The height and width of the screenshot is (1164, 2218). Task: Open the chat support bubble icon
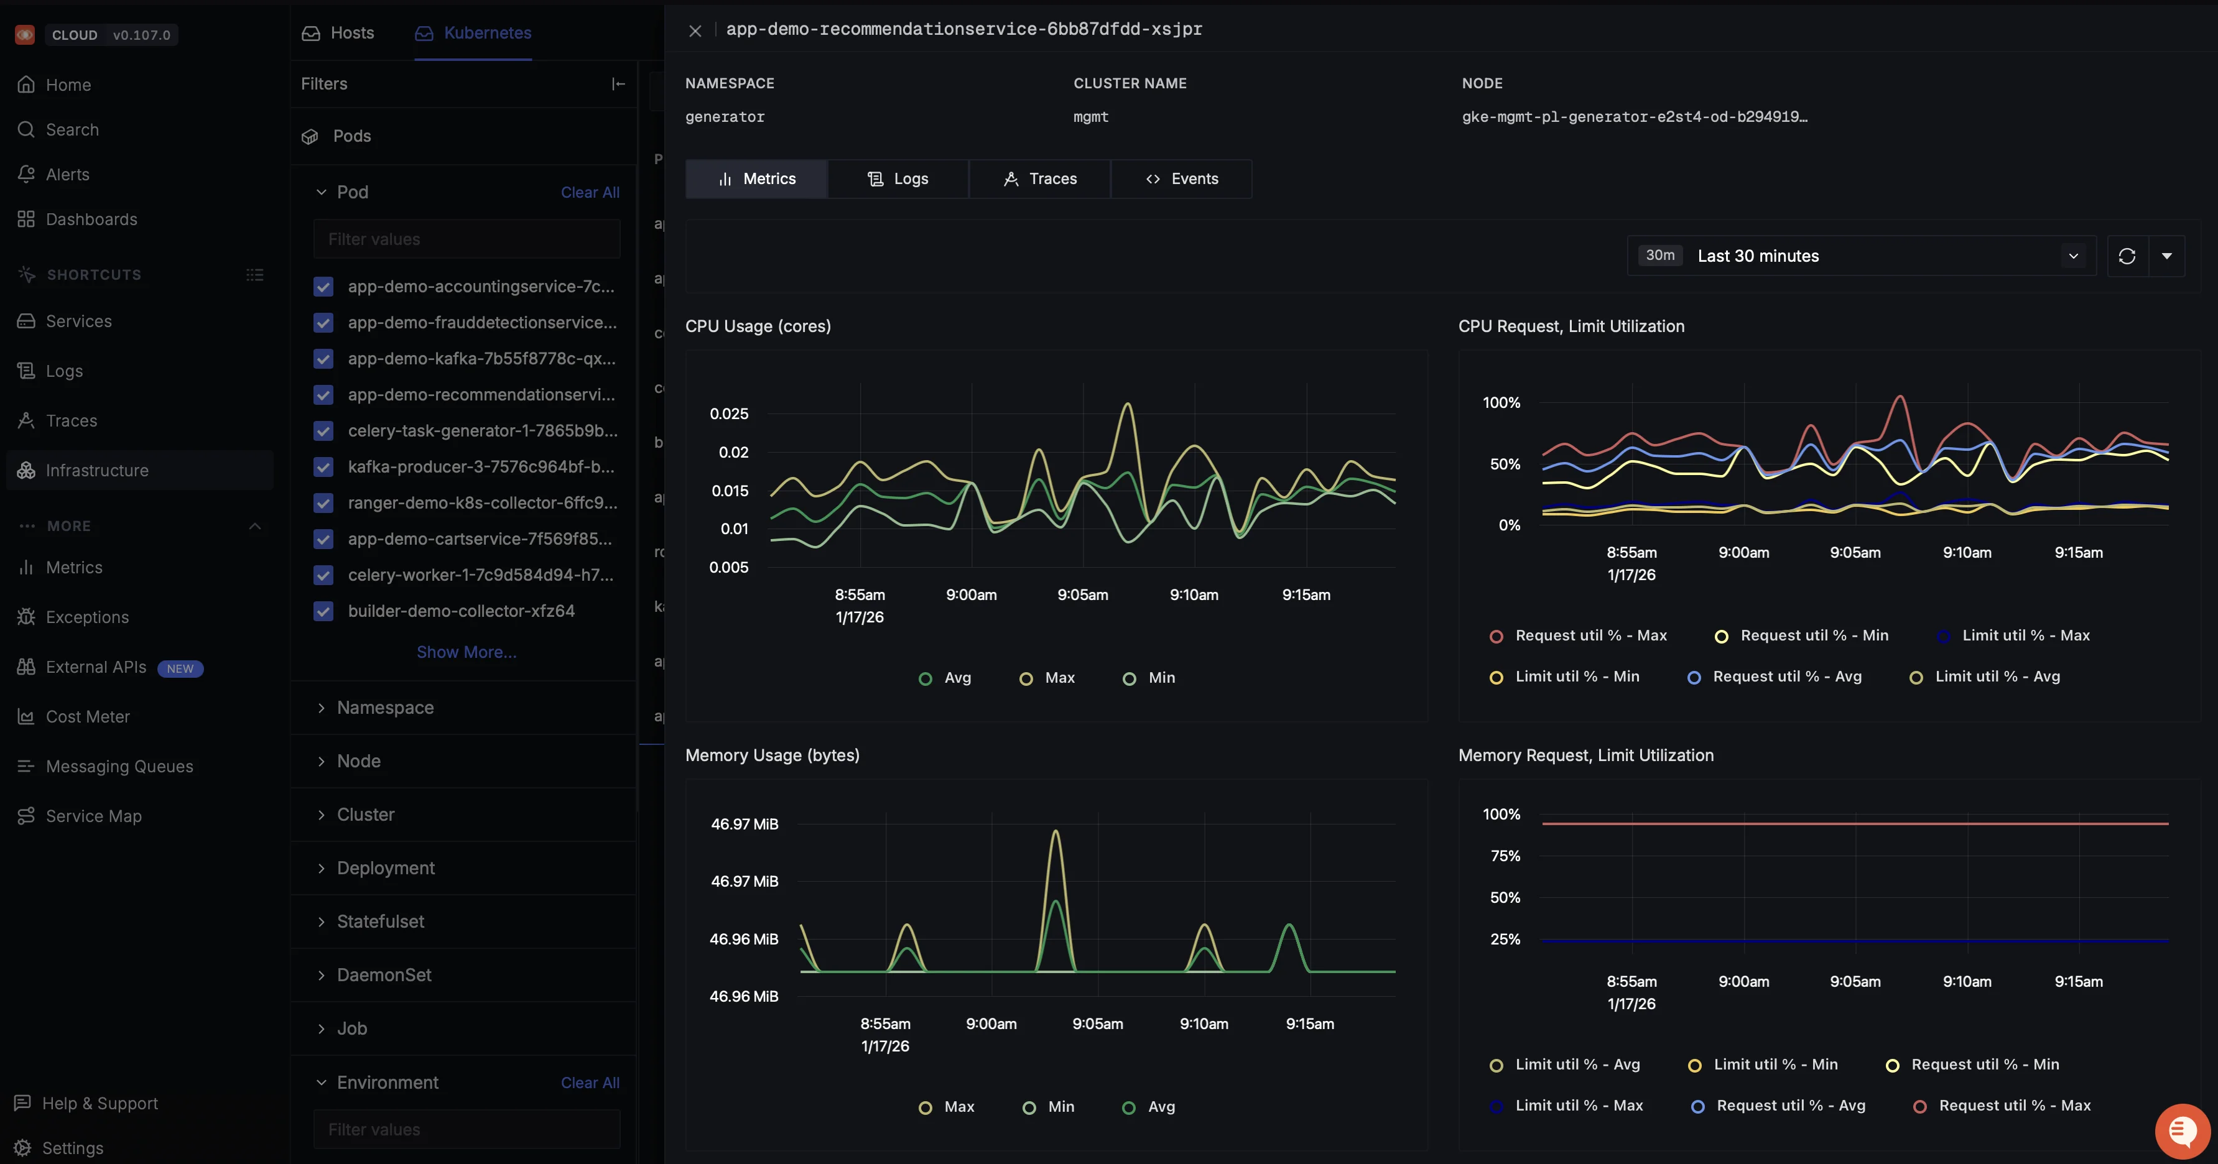point(2182,1131)
